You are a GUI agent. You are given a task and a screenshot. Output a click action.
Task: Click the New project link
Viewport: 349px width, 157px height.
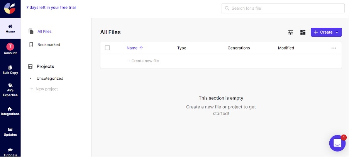[46, 89]
